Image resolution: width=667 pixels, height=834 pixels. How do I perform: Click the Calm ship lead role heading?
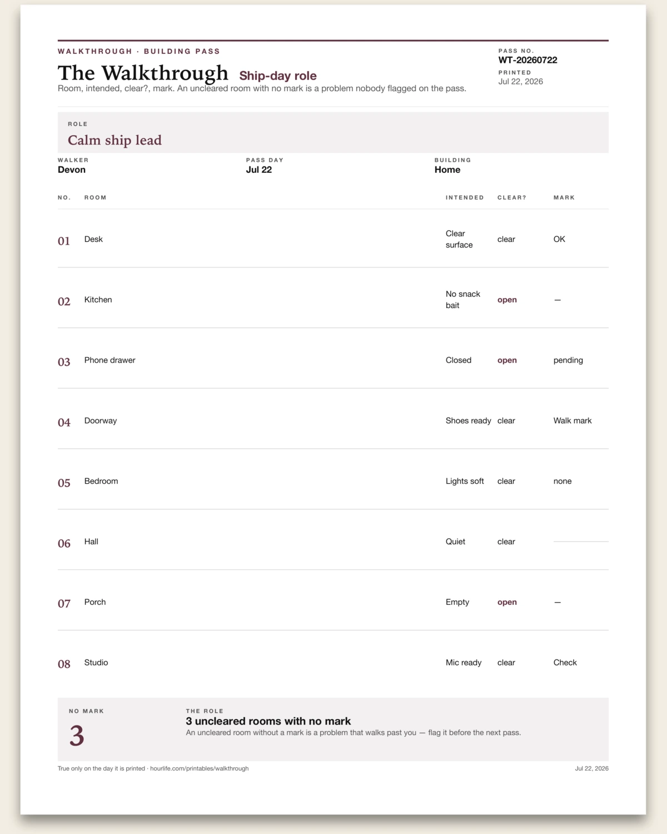[115, 140]
